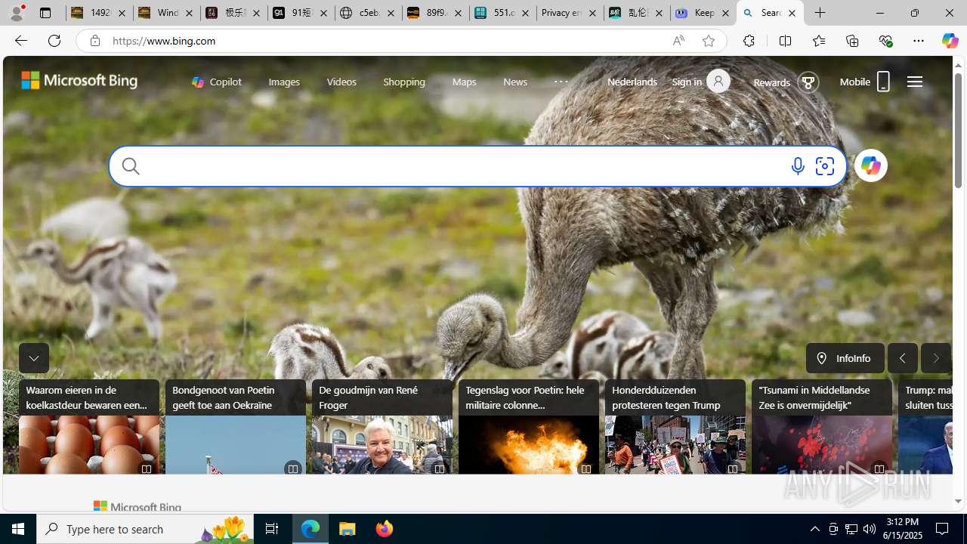Switch to the 551.c... tab

[x=502, y=13]
